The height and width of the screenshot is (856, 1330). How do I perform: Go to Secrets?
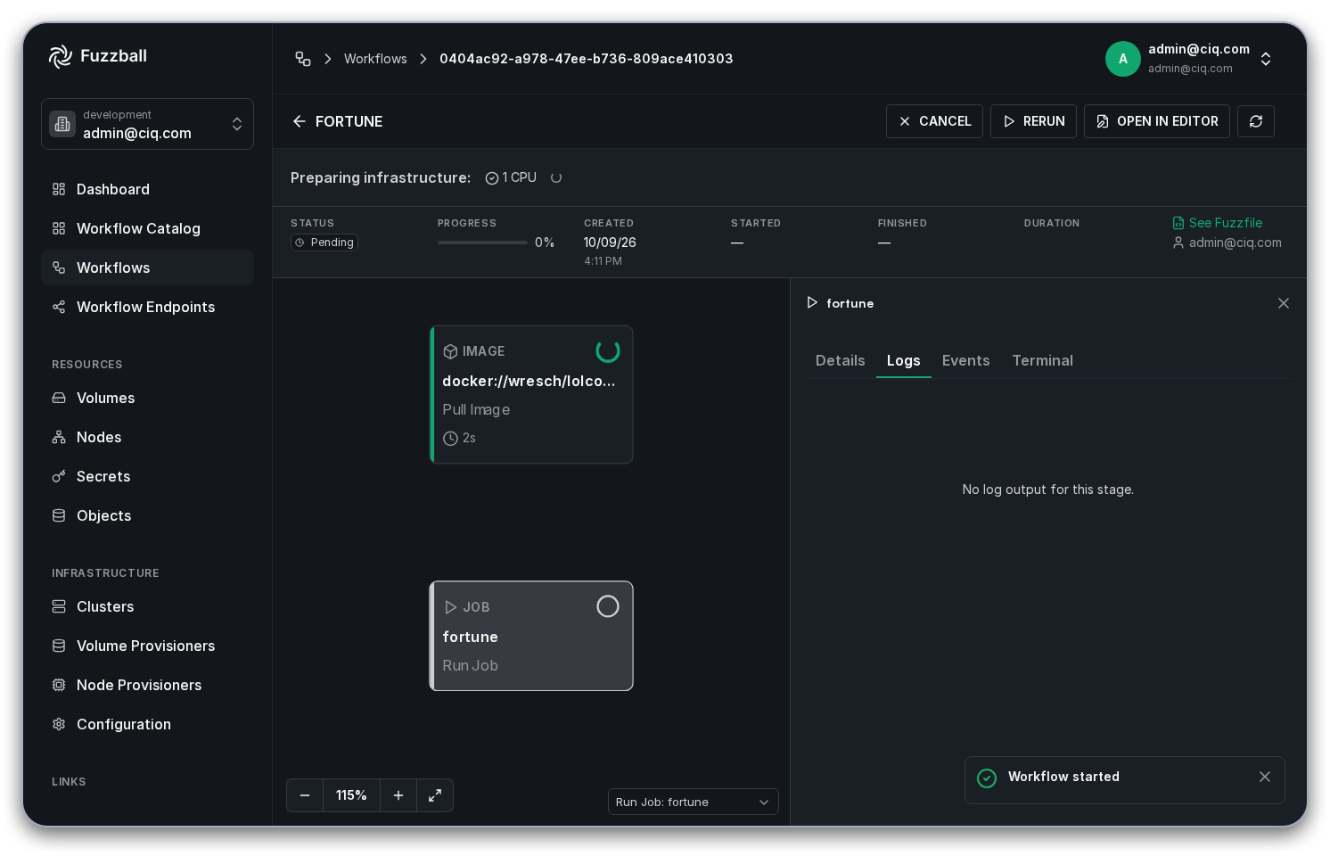point(147,476)
